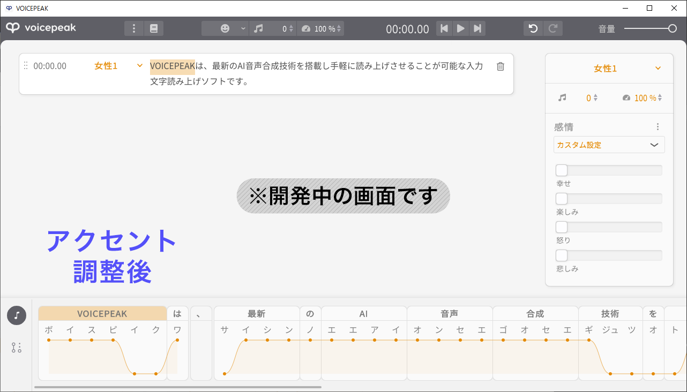Skip playback to the beginning

(x=444, y=28)
